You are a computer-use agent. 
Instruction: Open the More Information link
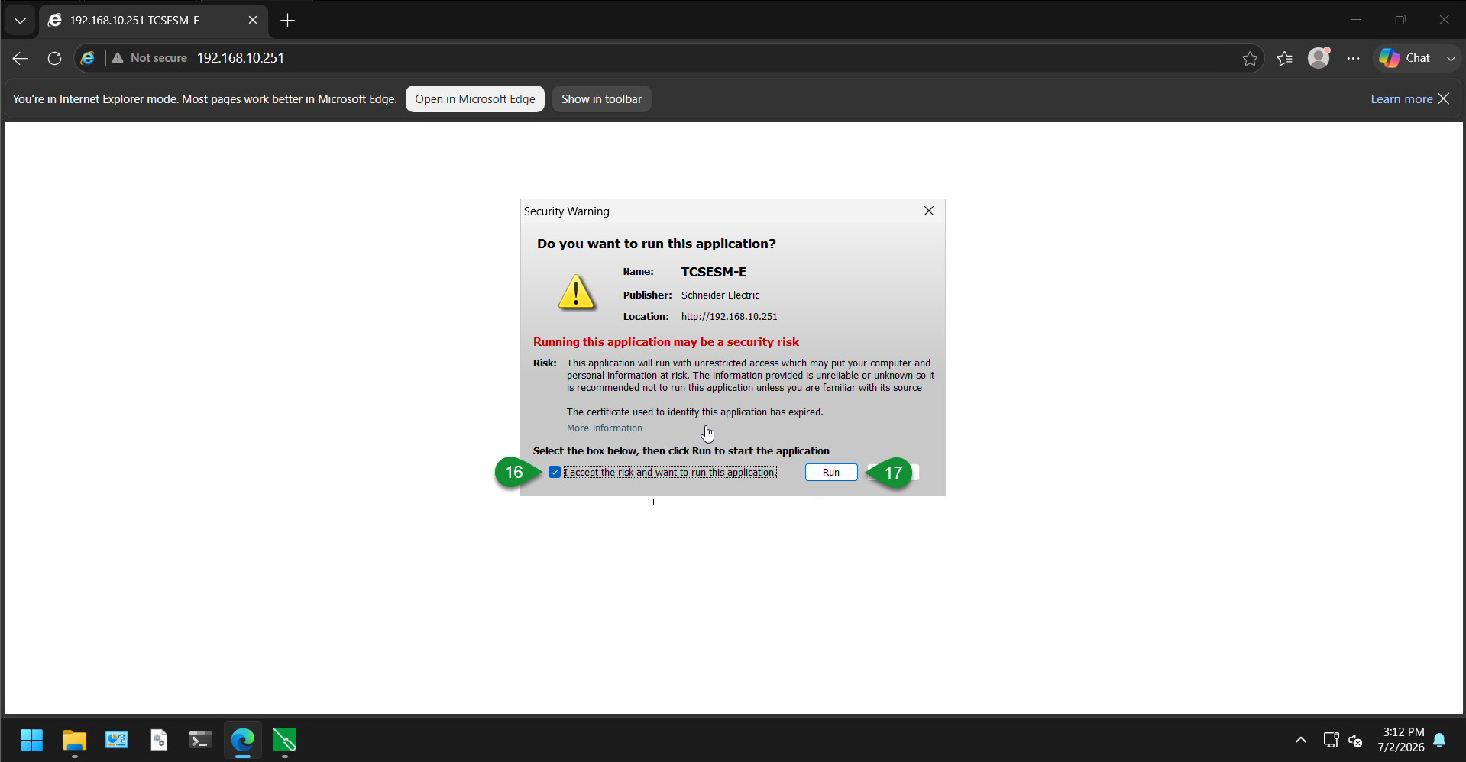coord(604,428)
